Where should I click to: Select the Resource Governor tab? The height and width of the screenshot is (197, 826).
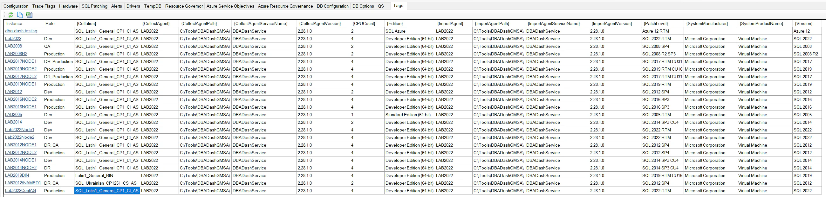tap(184, 6)
